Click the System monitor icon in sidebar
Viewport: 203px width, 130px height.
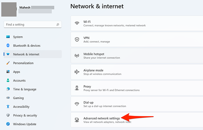point(8,37)
